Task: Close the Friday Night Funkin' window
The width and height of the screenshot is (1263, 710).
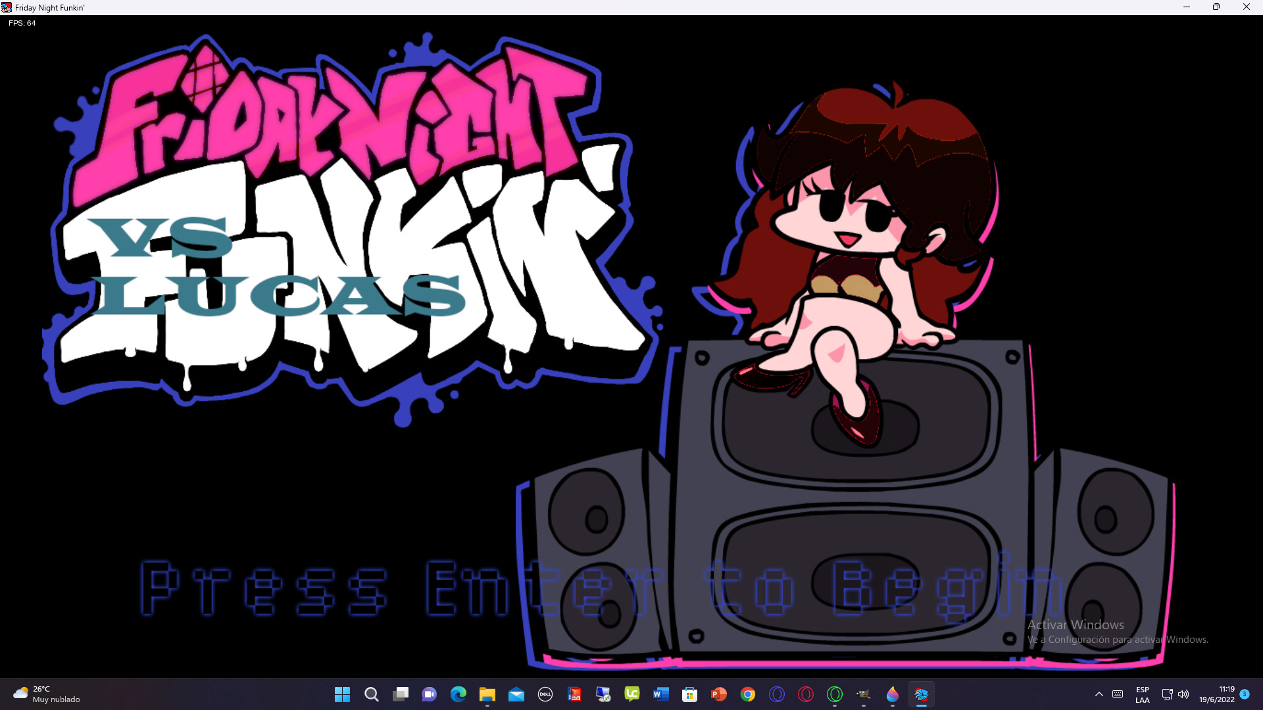Action: click(1247, 7)
